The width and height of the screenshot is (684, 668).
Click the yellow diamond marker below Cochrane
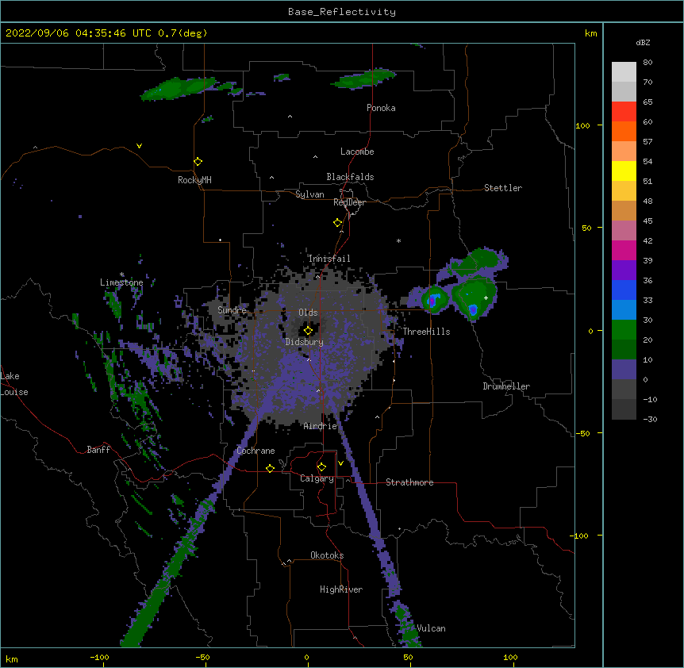tap(270, 468)
